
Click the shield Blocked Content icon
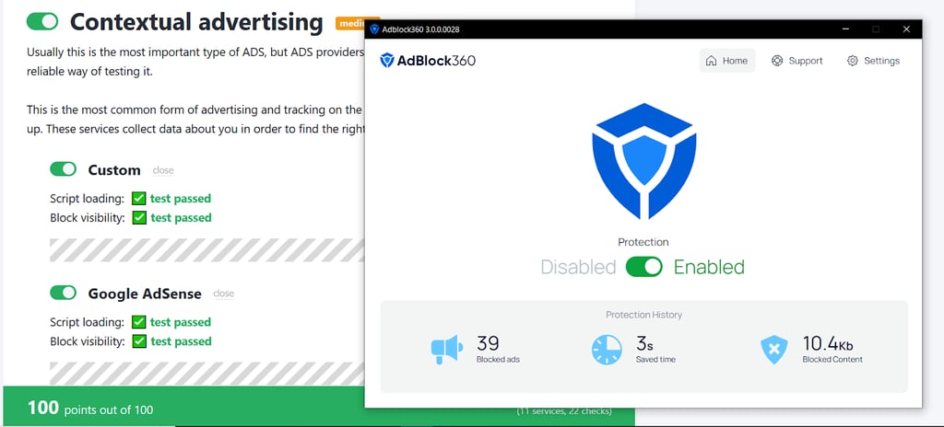click(x=773, y=350)
